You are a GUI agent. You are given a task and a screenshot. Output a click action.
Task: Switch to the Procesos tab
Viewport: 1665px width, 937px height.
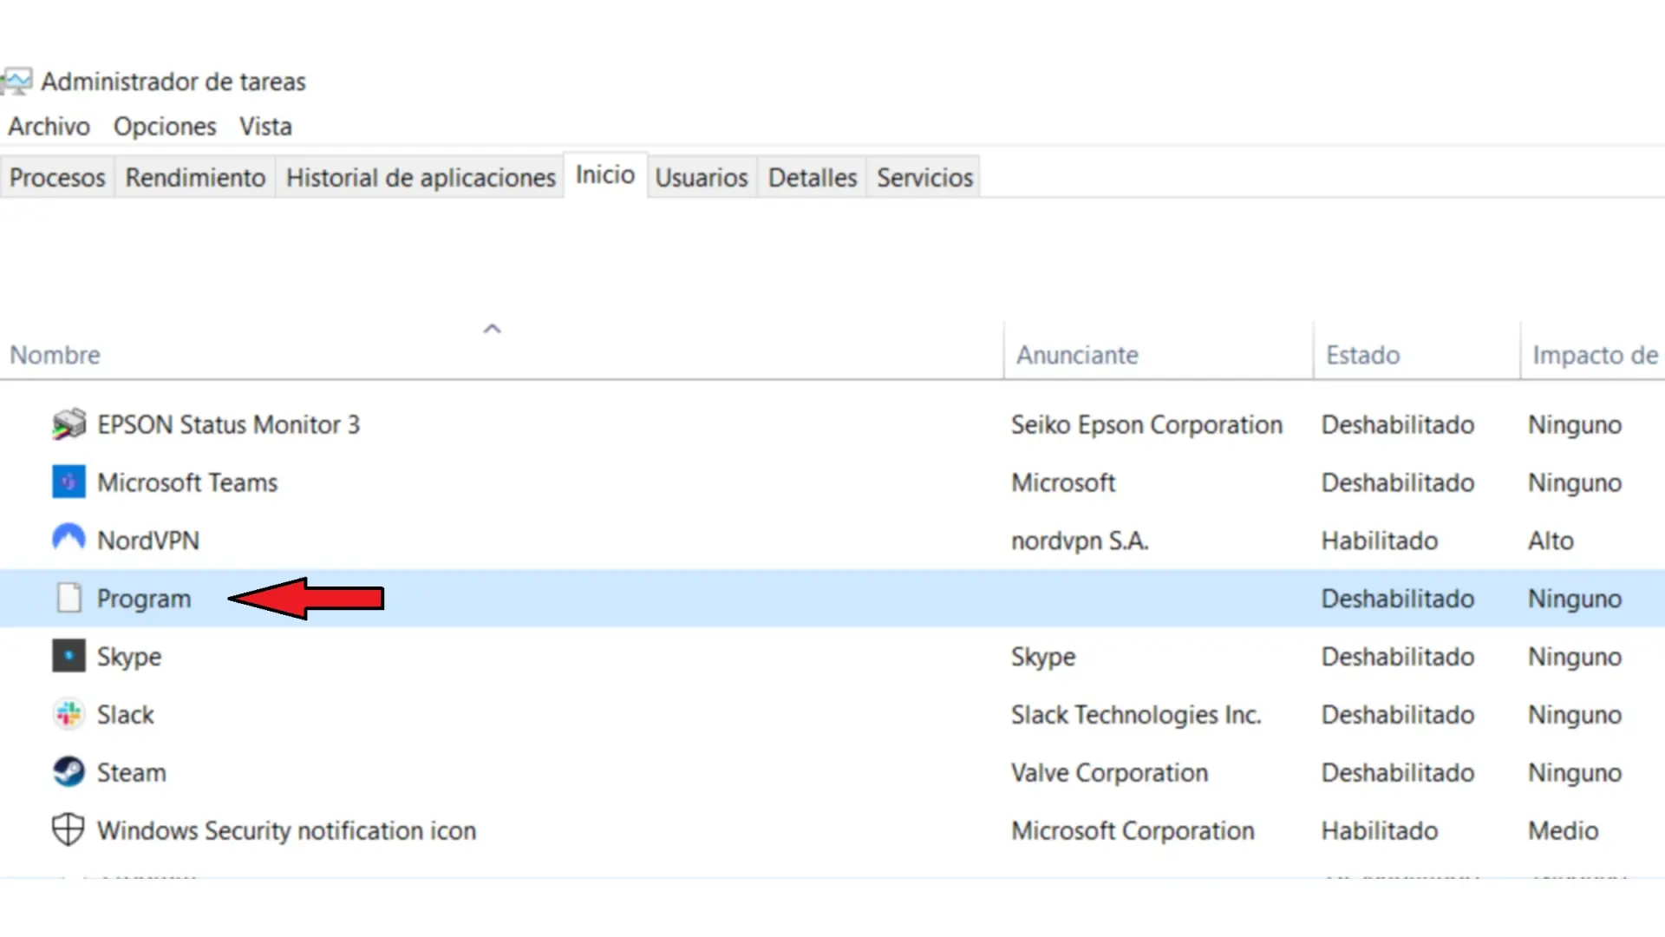coord(57,178)
